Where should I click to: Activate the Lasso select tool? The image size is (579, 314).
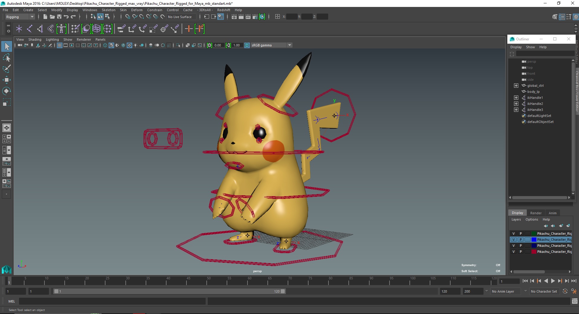point(7,58)
